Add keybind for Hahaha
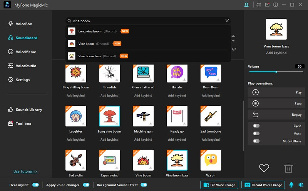The width and height of the screenshot is (308, 191). click(177, 95)
